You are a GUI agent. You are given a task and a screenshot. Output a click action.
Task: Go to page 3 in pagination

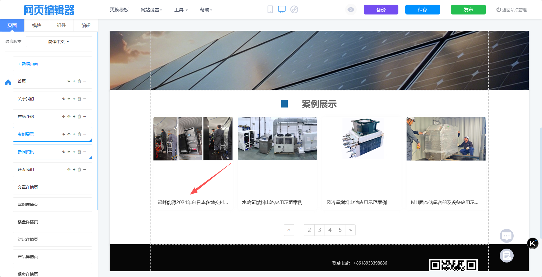(320, 230)
